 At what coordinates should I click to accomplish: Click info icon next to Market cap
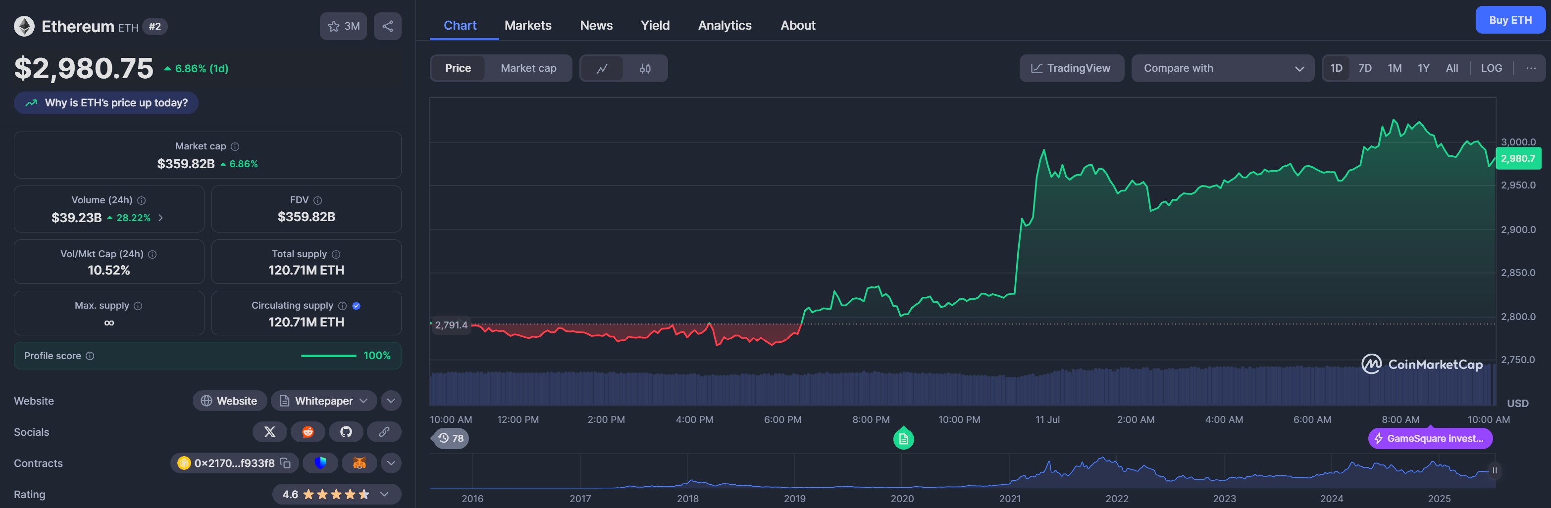(x=235, y=147)
